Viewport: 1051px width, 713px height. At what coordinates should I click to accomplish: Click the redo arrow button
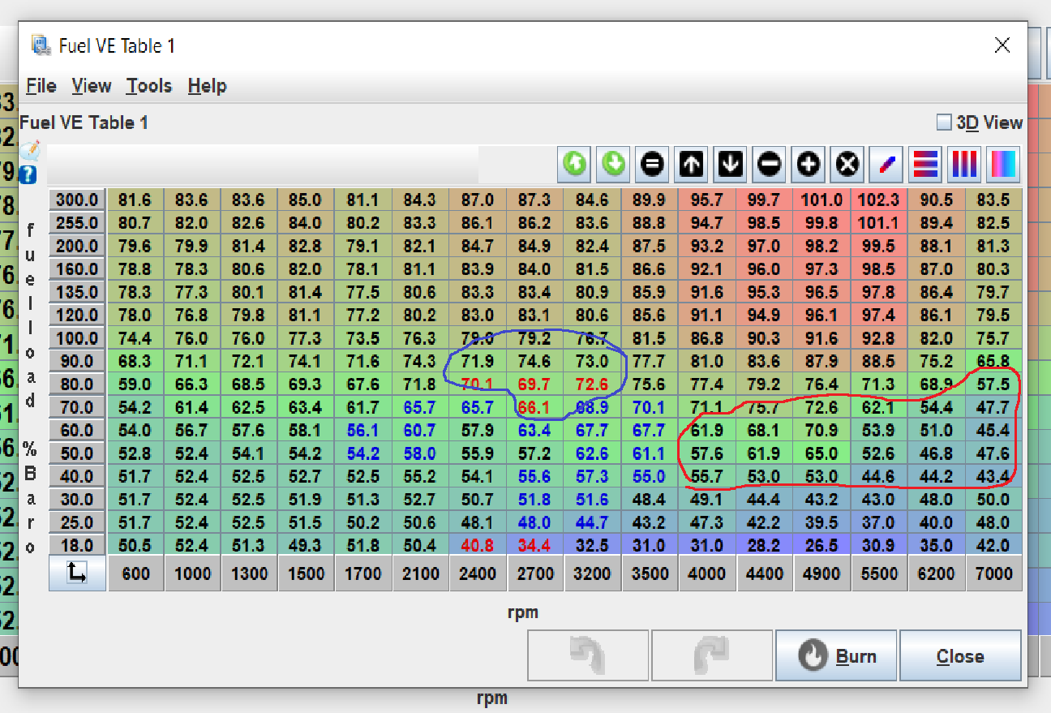712,655
